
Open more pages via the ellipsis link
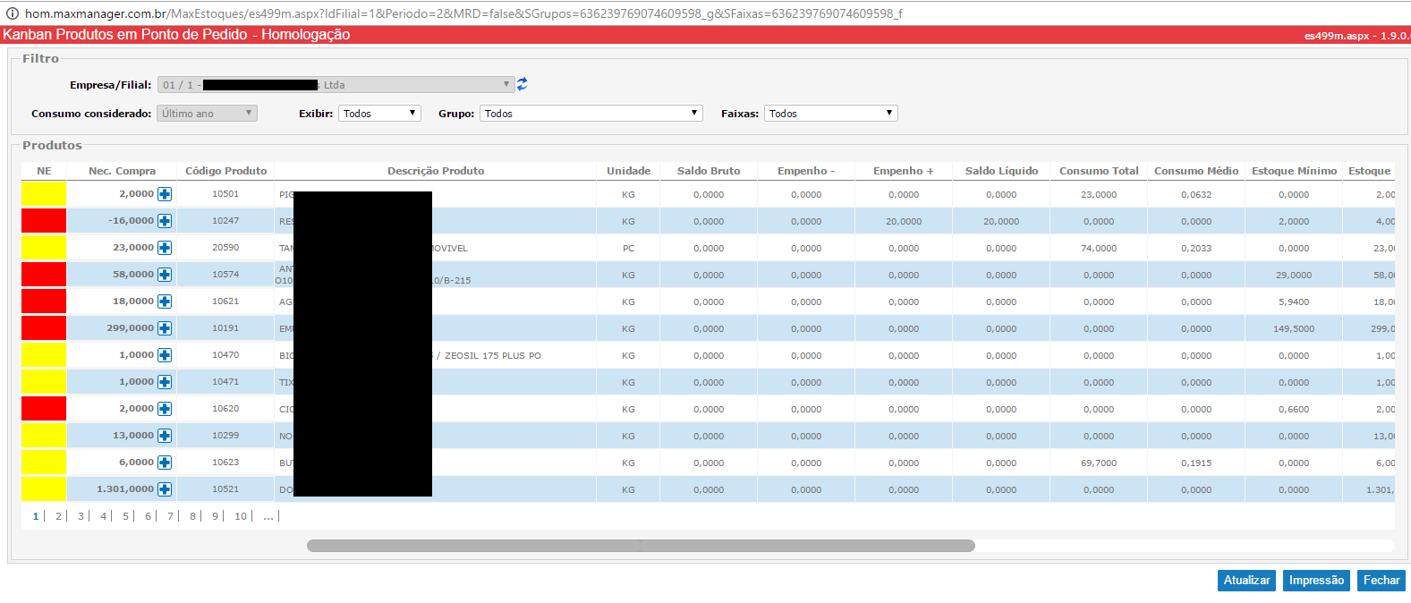coord(268,516)
